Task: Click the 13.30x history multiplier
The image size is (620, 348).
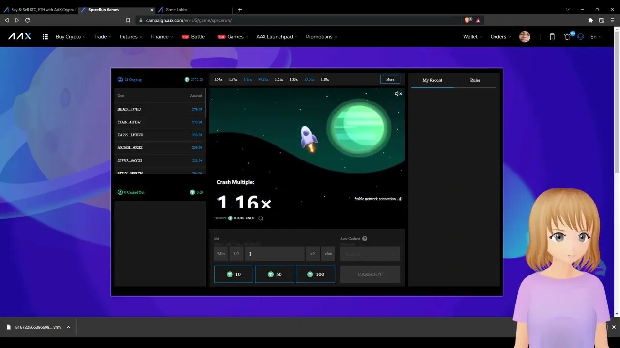Action: click(309, 79)
